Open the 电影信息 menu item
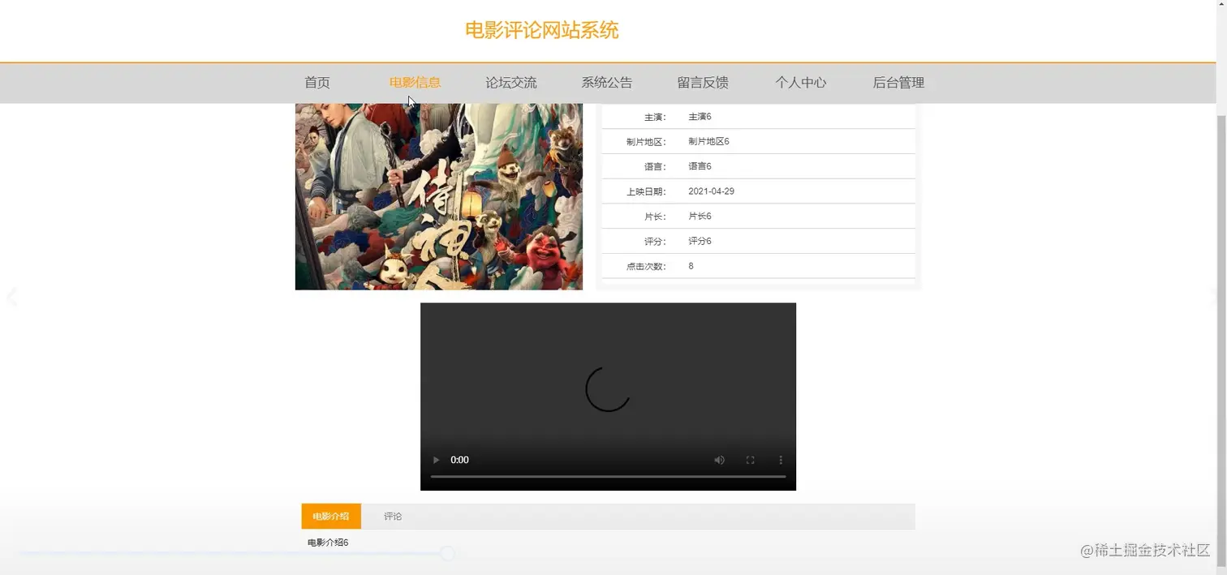The image size is (1227, 575). tap(415, 83)
